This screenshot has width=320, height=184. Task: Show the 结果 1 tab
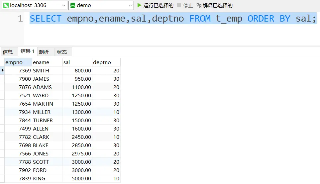click(28, 51)
